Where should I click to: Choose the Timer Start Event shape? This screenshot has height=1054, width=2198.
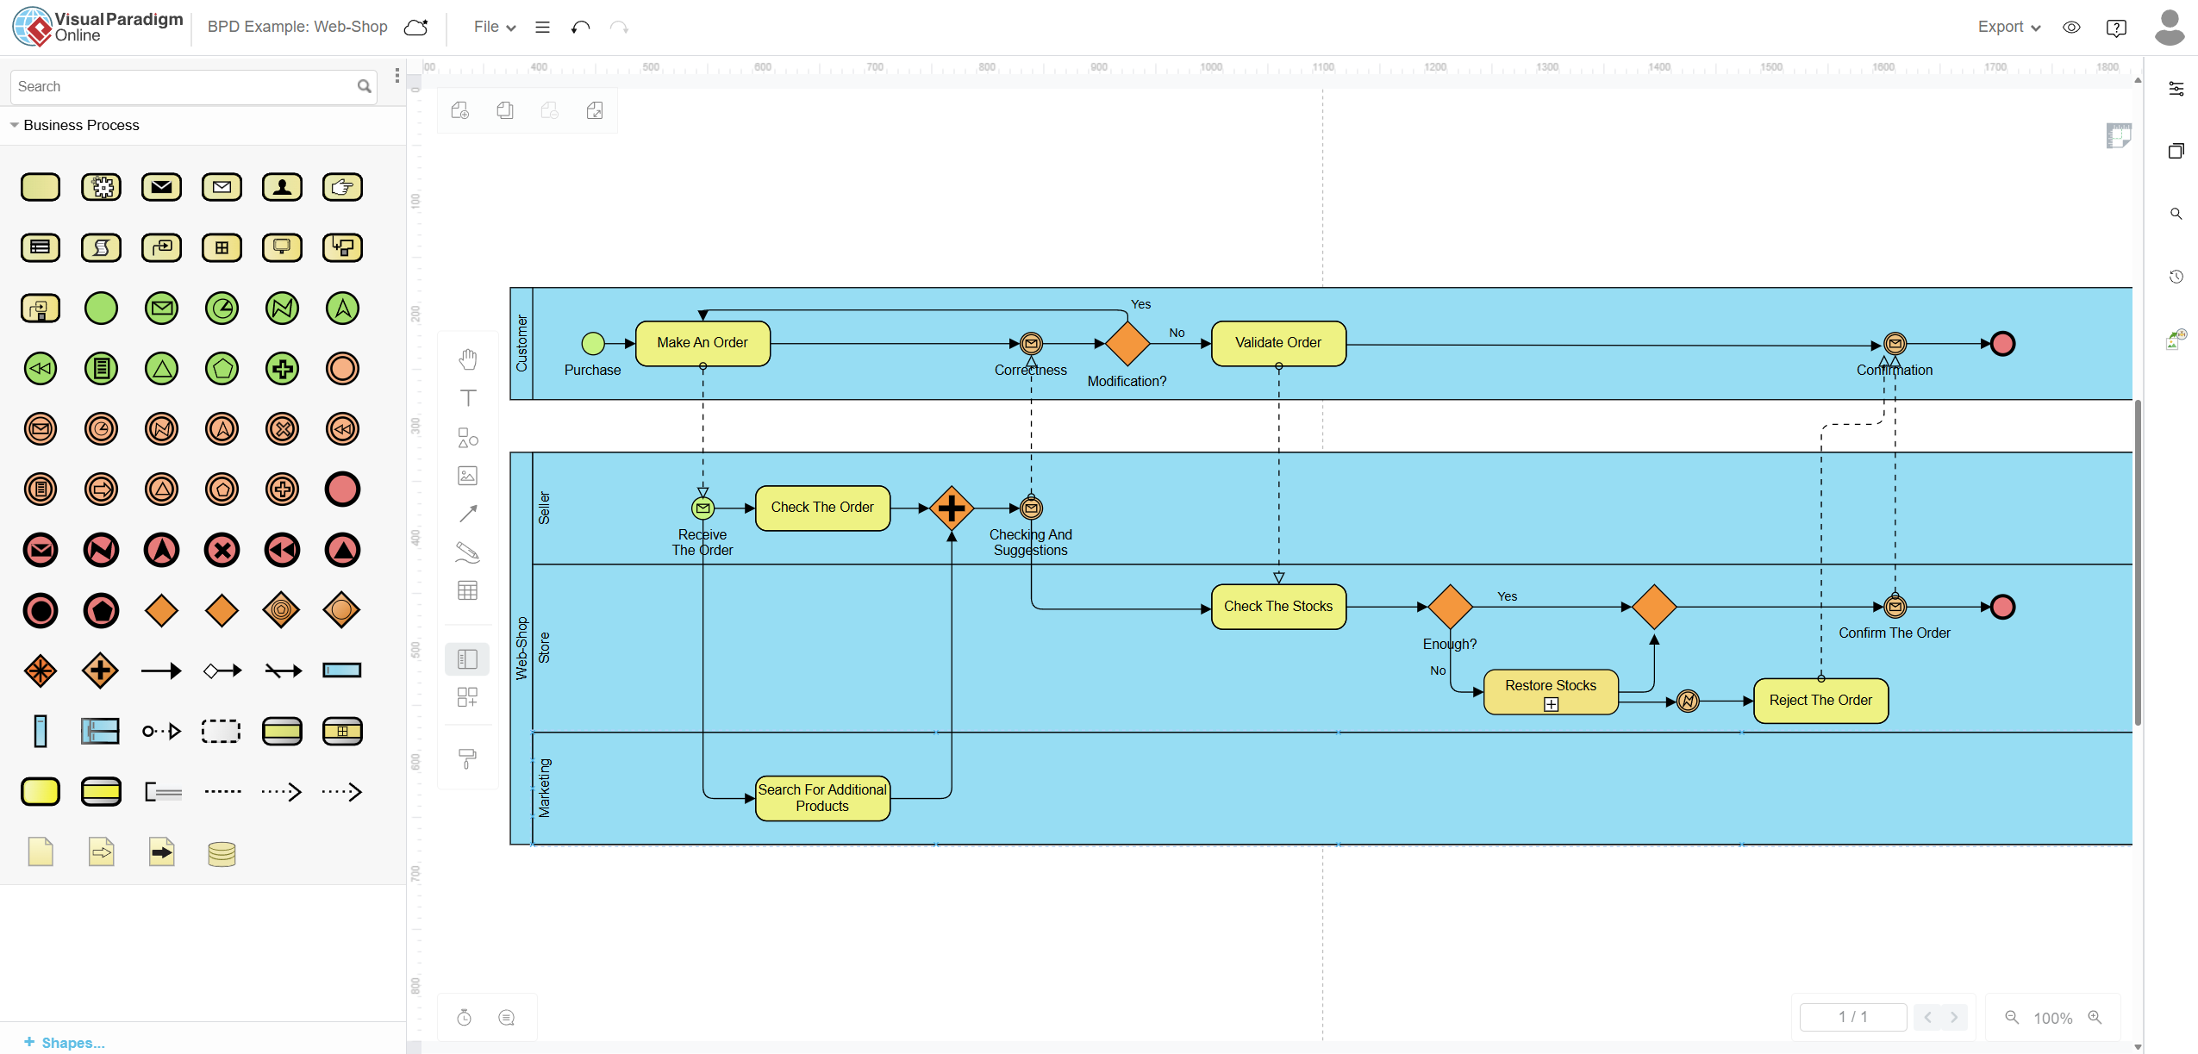(222, 309)
